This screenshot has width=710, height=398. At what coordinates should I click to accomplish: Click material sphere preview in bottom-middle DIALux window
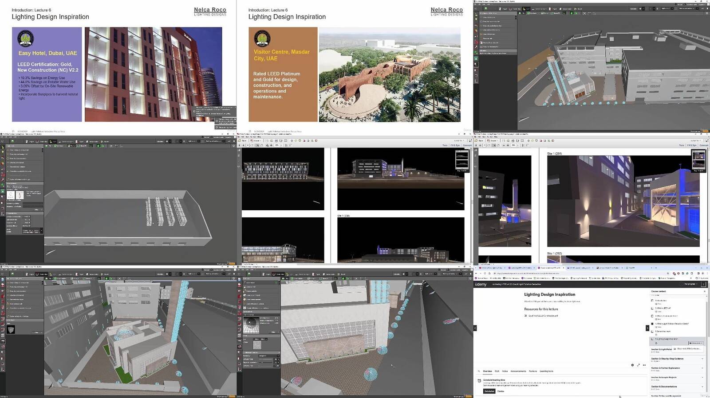tap(251, 325)
